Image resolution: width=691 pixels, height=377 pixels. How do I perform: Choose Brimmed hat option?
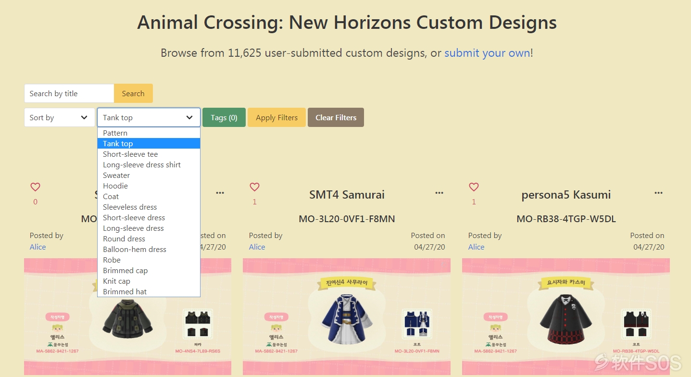click(x=149, y=291)
